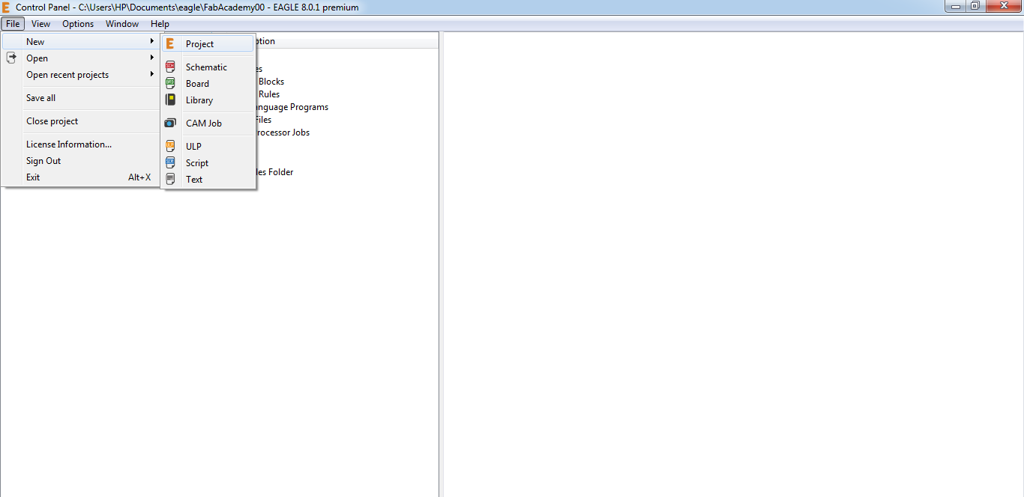Select the 'Language Programs' tree row
This screenshot has width=1024, height=497.
tap(293, 107)
